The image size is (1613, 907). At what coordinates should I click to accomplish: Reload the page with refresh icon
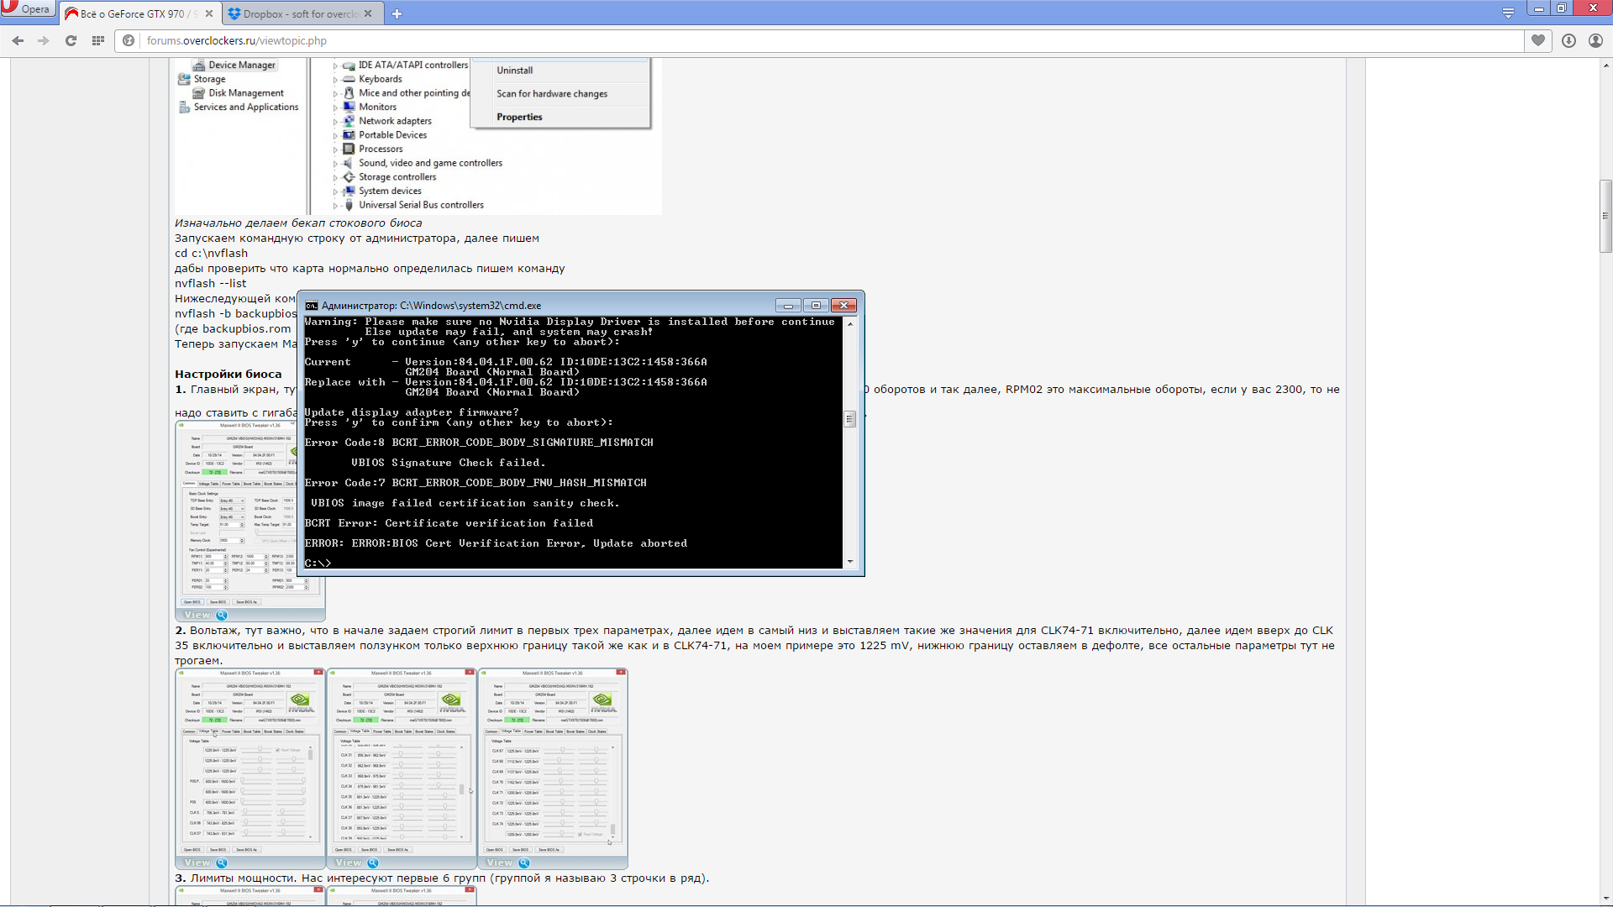click(71, 40)
